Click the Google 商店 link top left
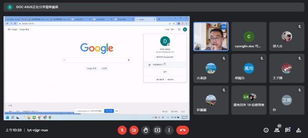 point(24,30)
